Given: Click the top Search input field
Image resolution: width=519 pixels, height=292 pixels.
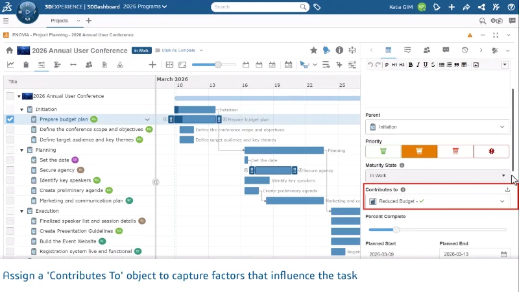Looking at the screenshot, I should [x=256, y=7].
